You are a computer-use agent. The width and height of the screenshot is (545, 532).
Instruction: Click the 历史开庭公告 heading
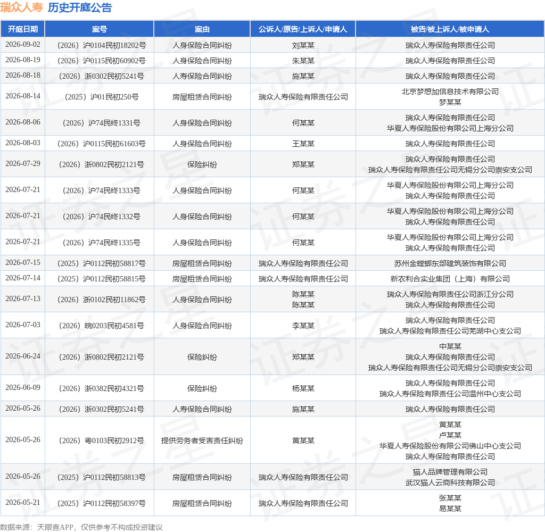(x=80, y=7)
